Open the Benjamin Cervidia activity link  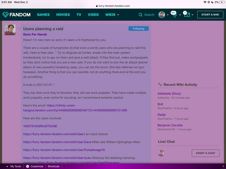(170, 125)
